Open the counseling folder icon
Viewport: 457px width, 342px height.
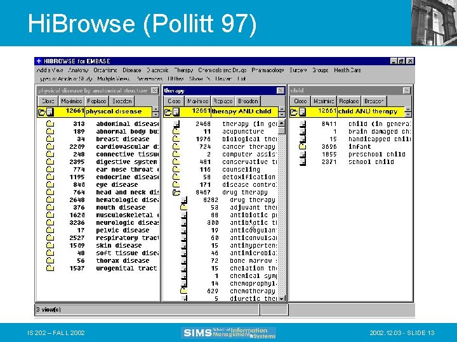click(x=176, y=169)
